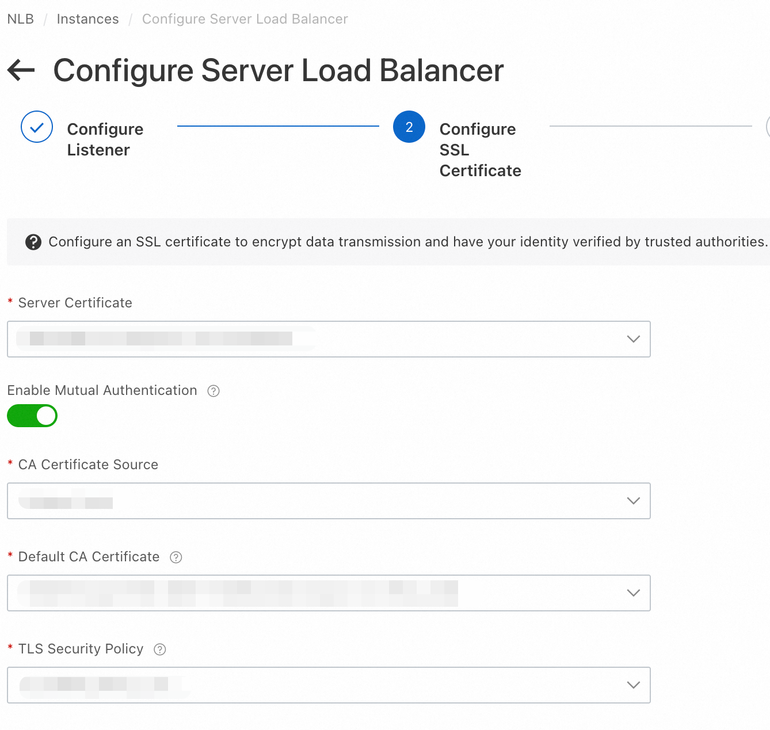Expand TLS Security Policy list via chevron
The width and height of the screenshot is (770, 730).
coord(634,685)
